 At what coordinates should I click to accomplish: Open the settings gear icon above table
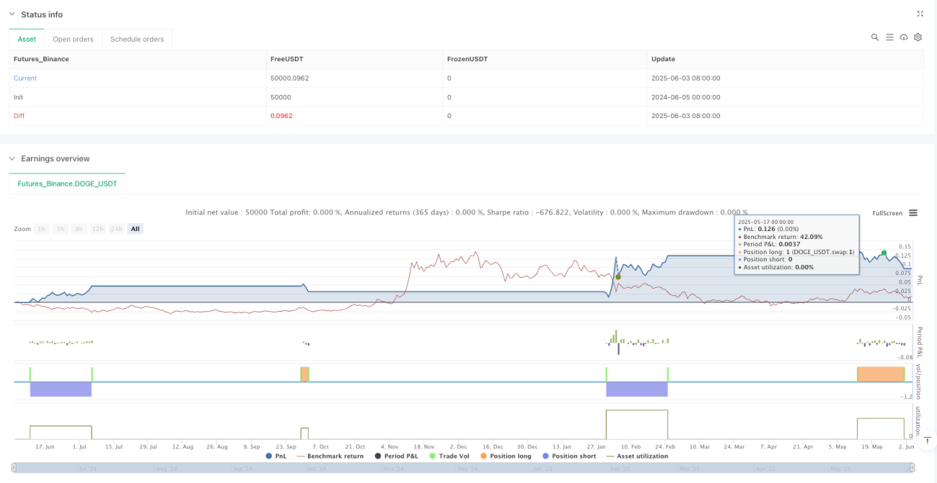click(918, 37)
